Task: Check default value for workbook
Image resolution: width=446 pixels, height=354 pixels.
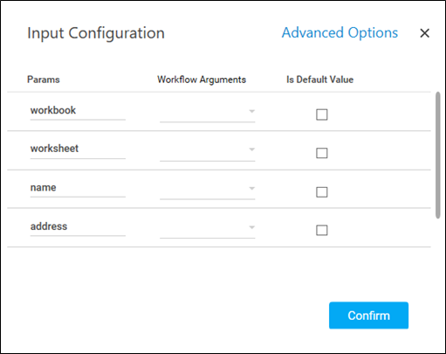Action: 322,115
